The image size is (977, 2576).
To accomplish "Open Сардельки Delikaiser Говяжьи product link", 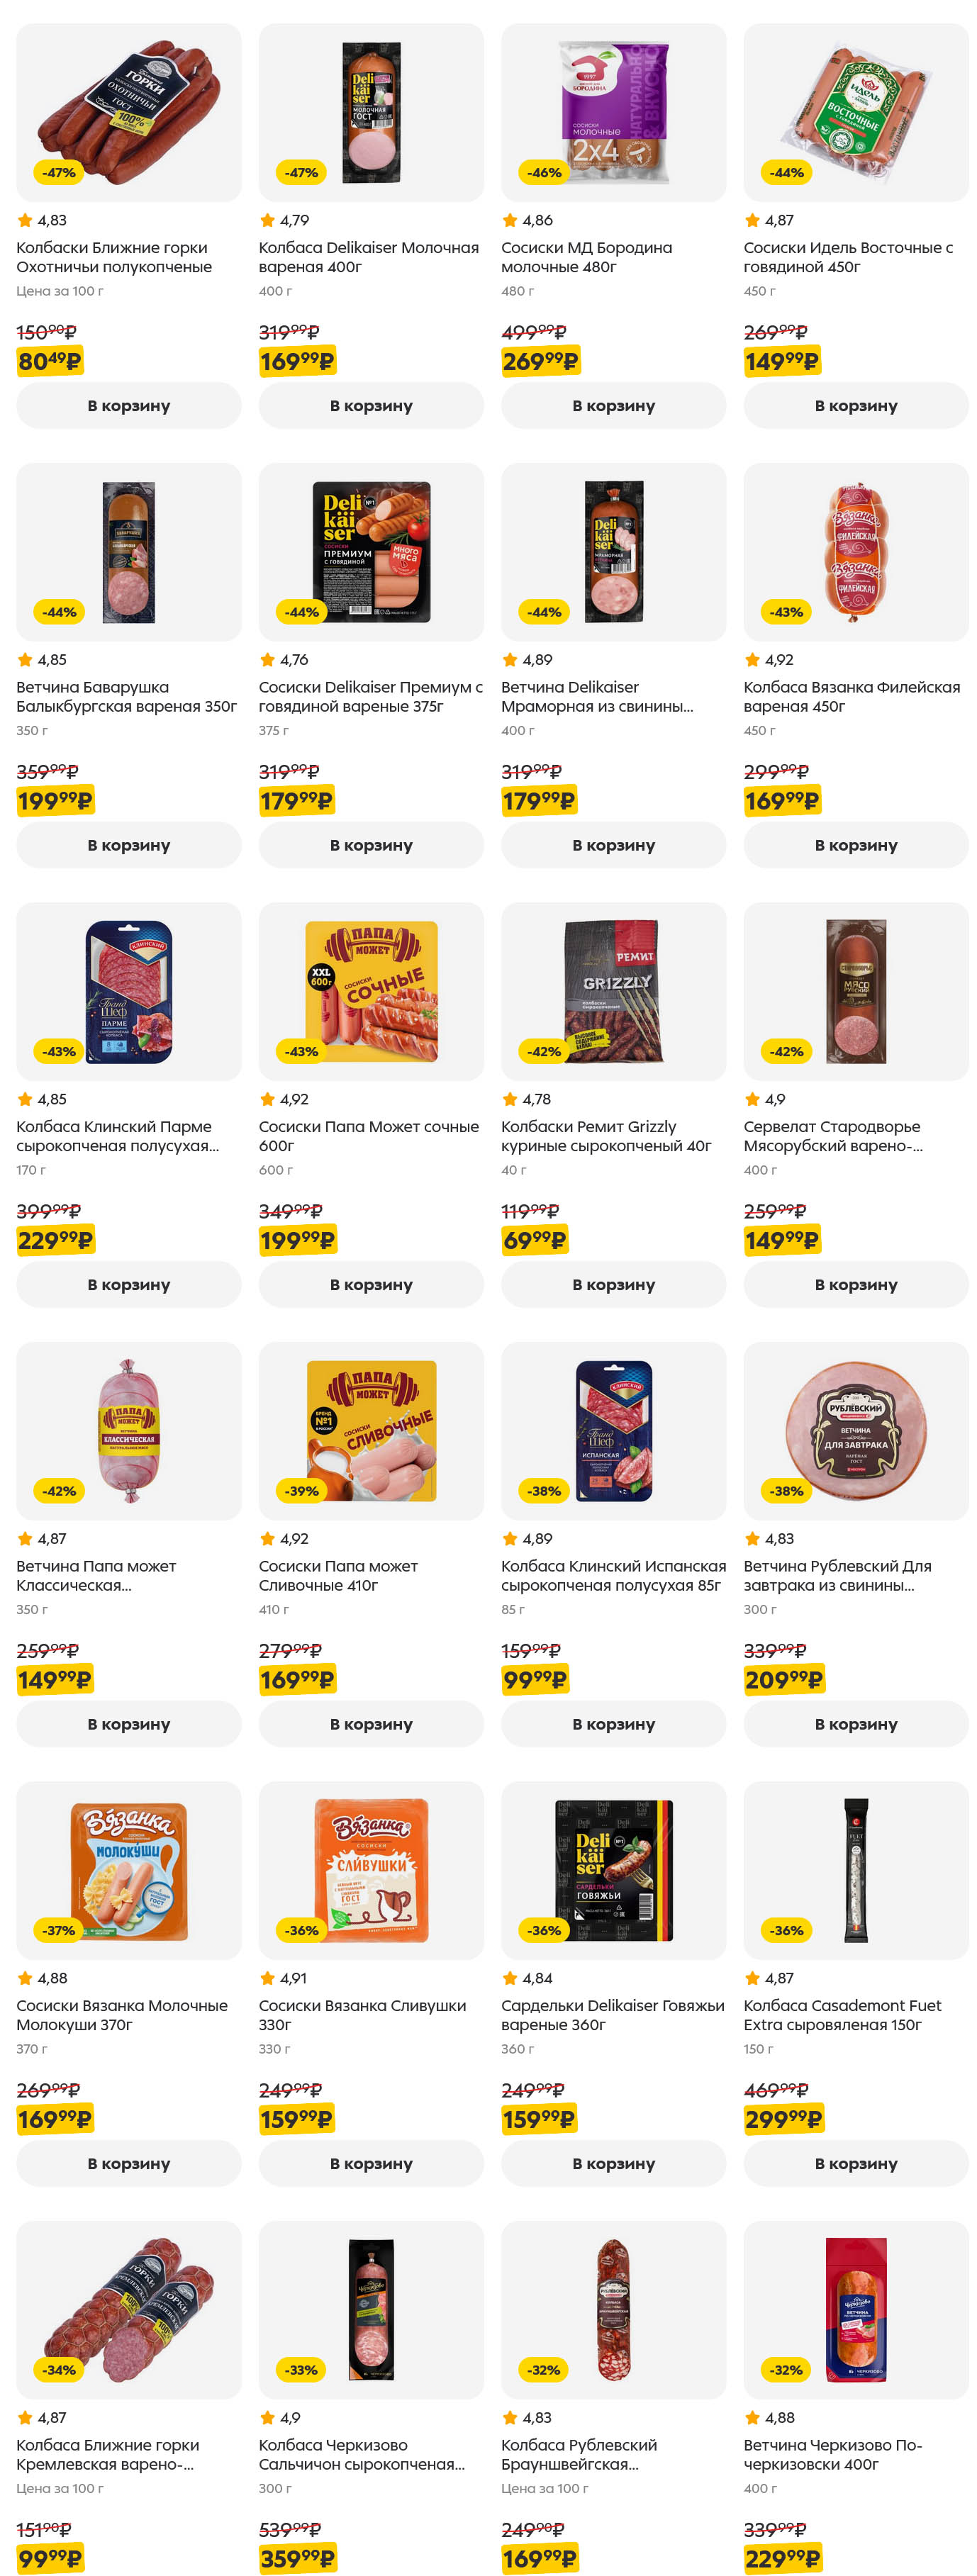I will [x=612, y=2015].
